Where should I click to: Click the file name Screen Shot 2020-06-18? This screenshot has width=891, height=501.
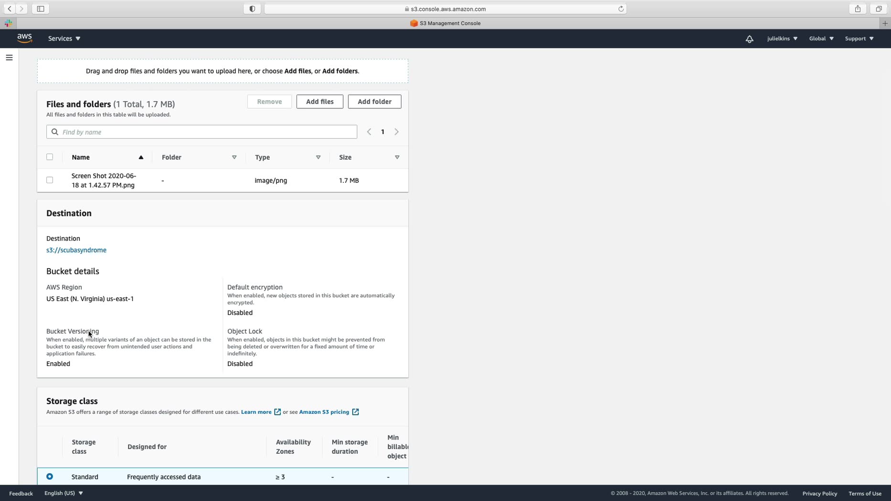coord(104,180)
